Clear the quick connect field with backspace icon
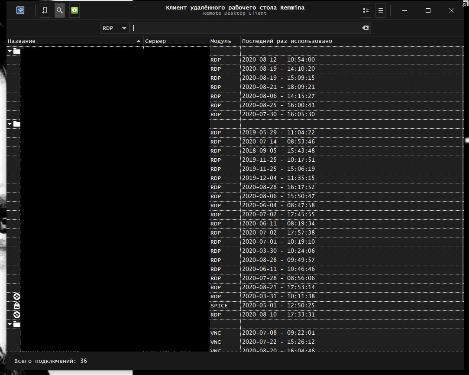The width and height of the screenshot is (469, 375). click(365, 28)
